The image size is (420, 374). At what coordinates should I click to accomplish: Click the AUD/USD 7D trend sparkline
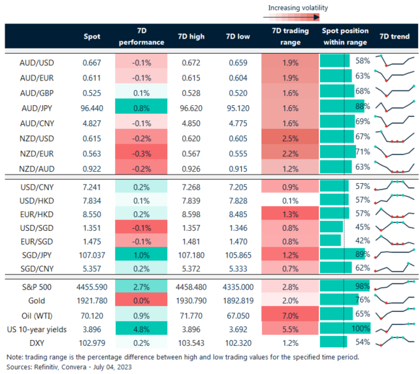pos(395,61)
